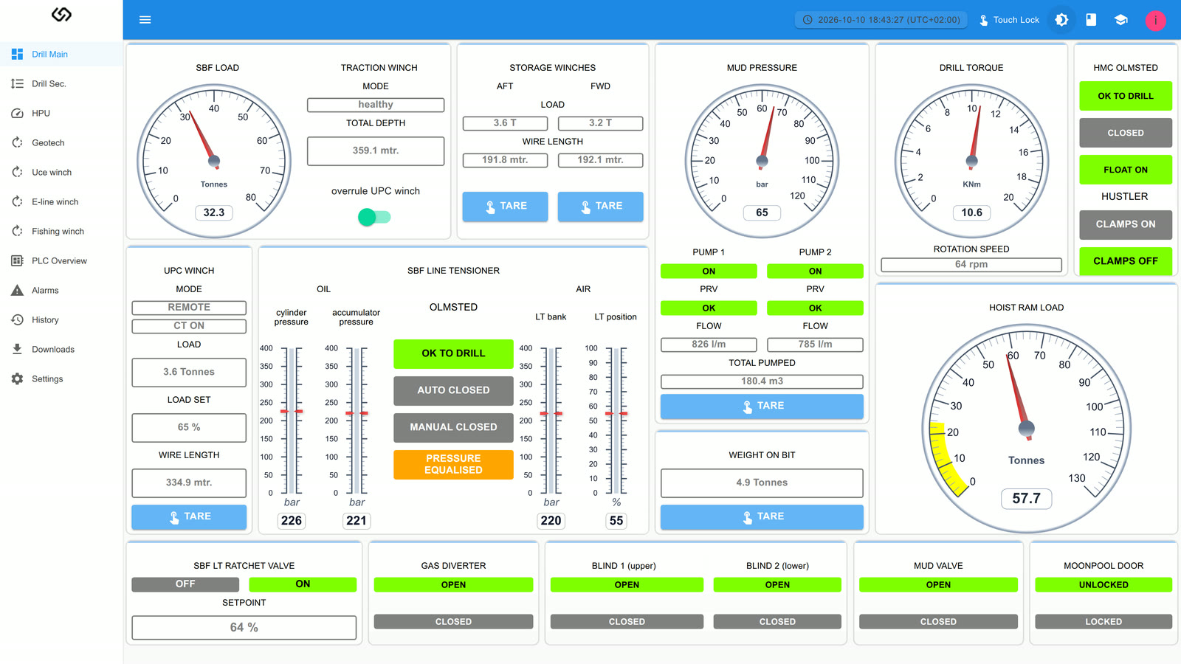This screenshot has height=664, width=1181.
Task: Tare the FWD storage winch
Action: (x=600, y=207)
